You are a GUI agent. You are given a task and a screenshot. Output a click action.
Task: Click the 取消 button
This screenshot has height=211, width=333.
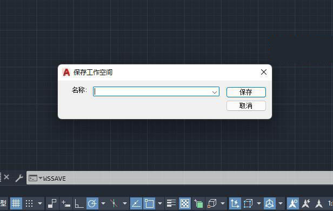pos(246,105)
